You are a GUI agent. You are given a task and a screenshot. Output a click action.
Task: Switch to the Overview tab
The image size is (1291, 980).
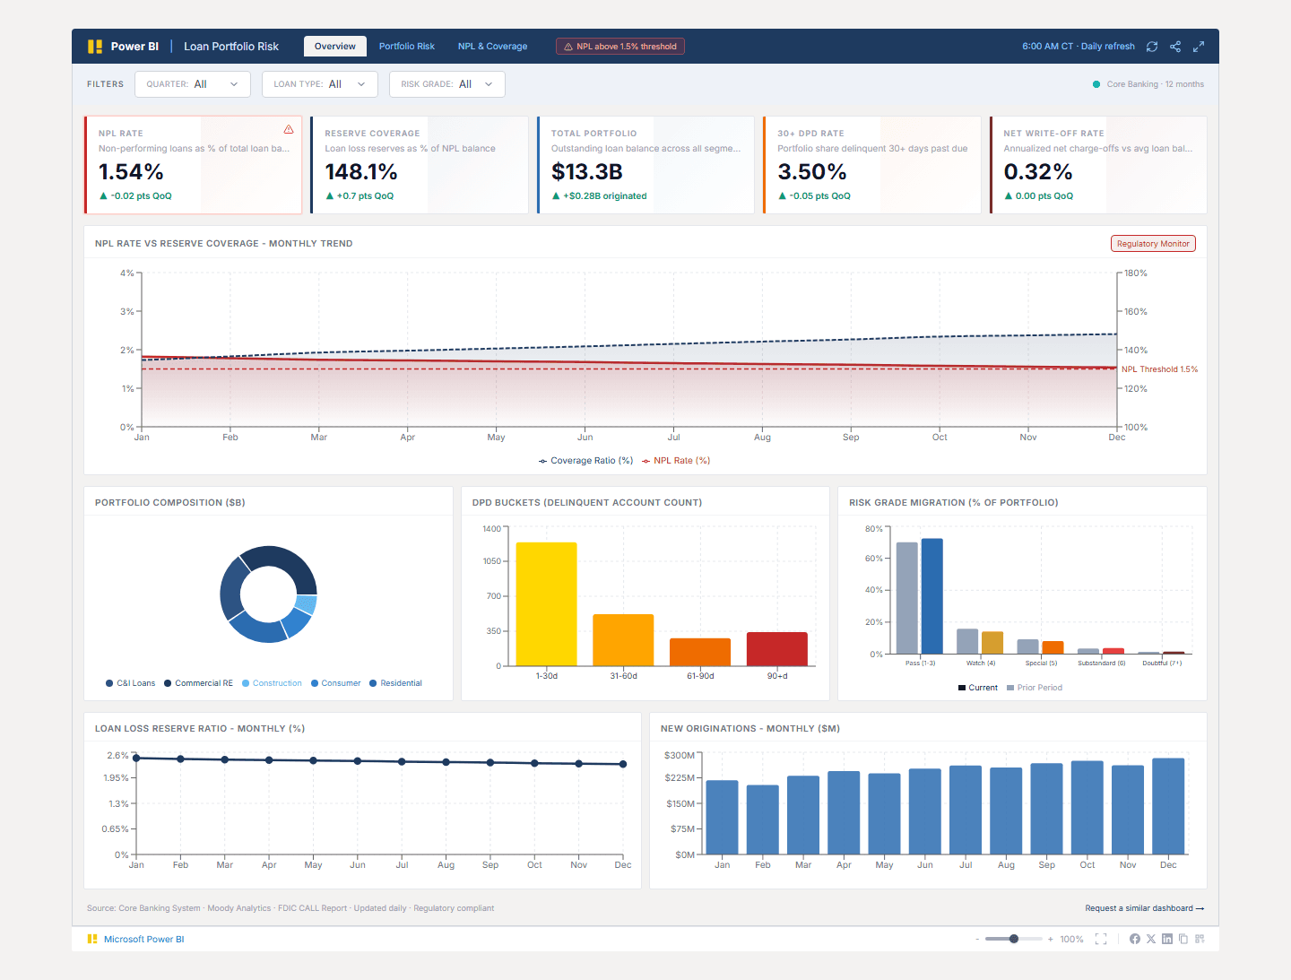(x=335, y=47)
